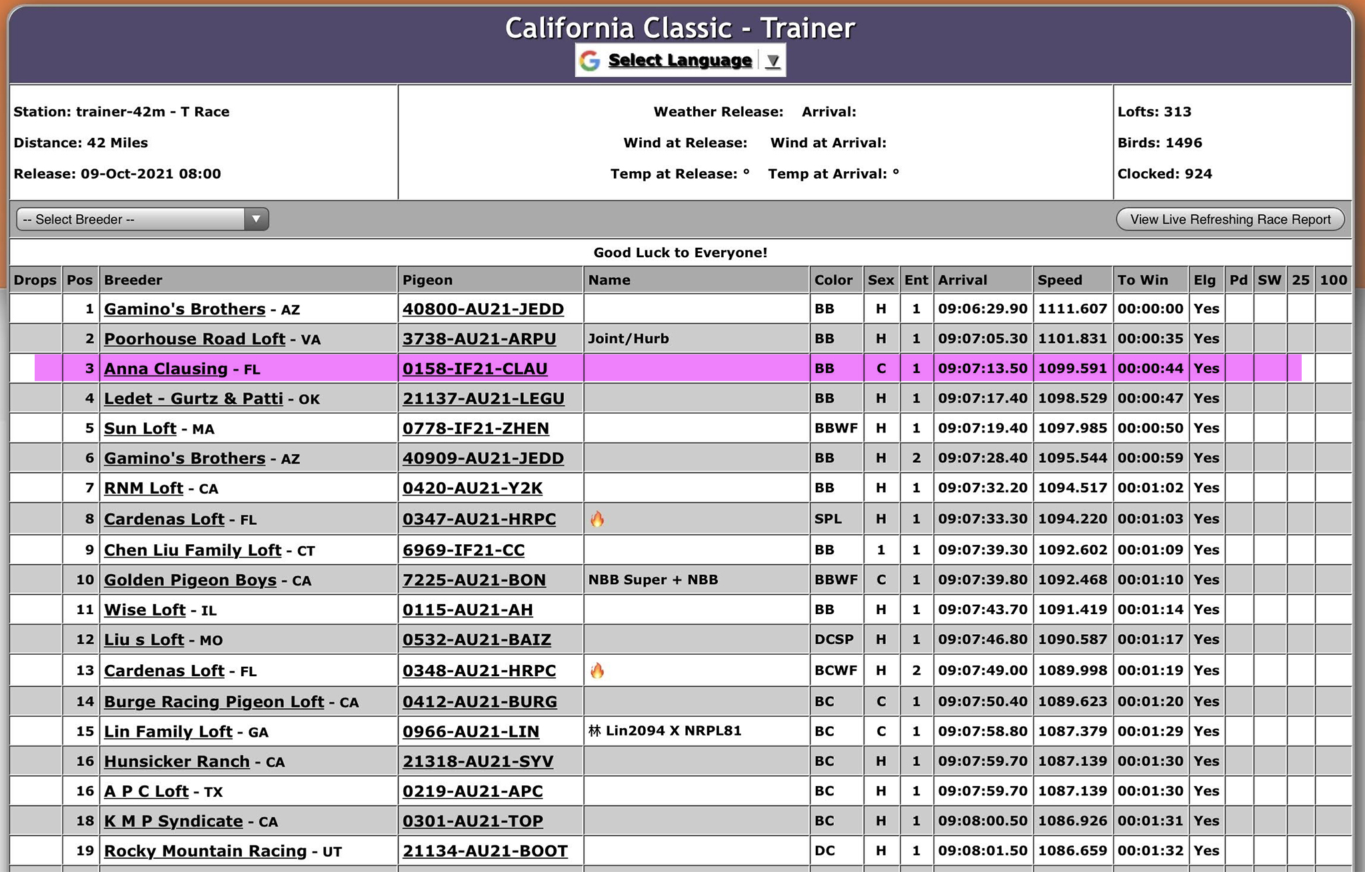Click the Anna Clausing breeder link

166,368
